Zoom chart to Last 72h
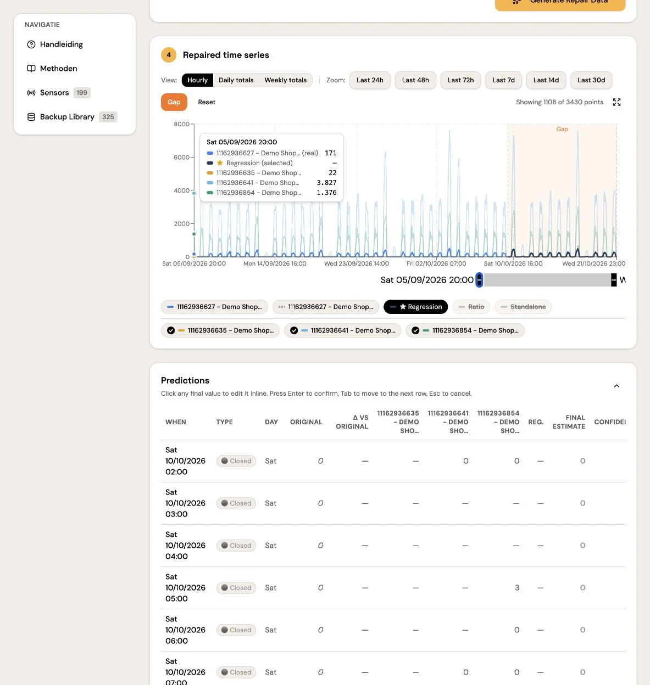 click(460, 80)
